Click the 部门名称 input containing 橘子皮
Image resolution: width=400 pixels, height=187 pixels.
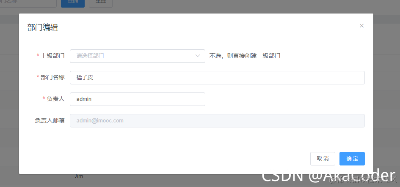217,78
